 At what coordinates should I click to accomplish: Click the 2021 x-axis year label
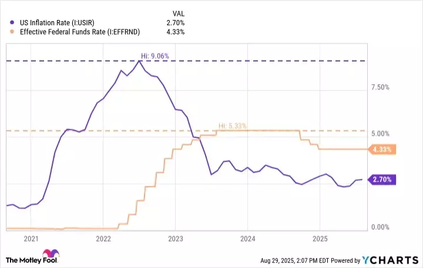point(31,239)
